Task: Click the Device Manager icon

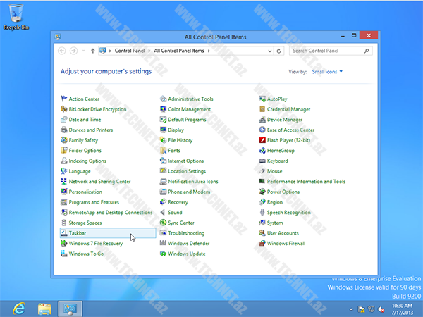Action: click(x=262, y=120)
